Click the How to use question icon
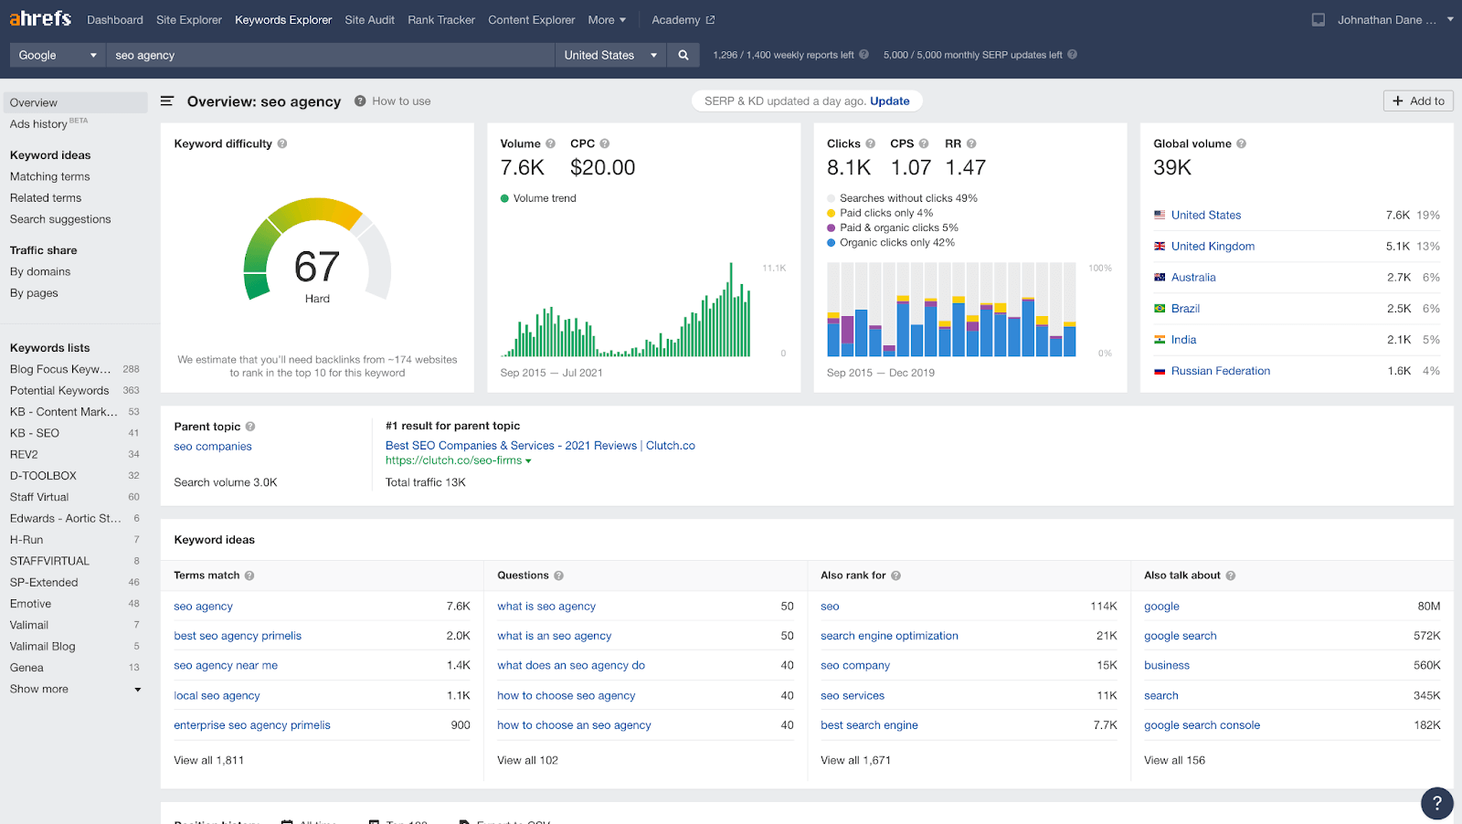Image resolution: width=1462 pixels, height=824 pixels. tap(360, 101)
